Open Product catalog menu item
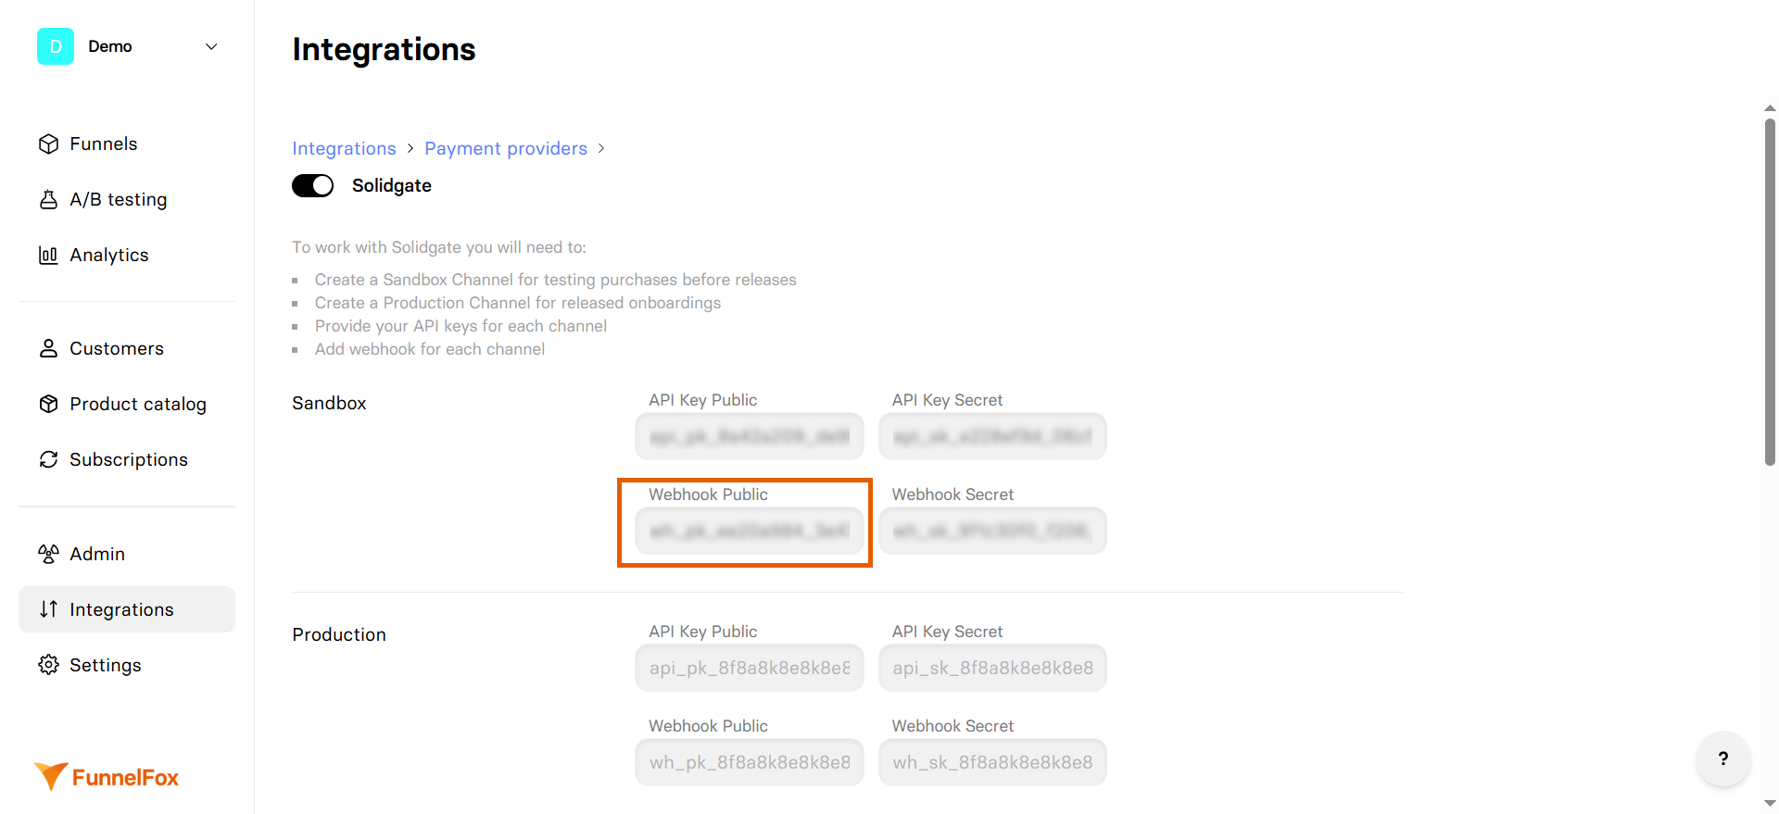 [x=127, y=404]
